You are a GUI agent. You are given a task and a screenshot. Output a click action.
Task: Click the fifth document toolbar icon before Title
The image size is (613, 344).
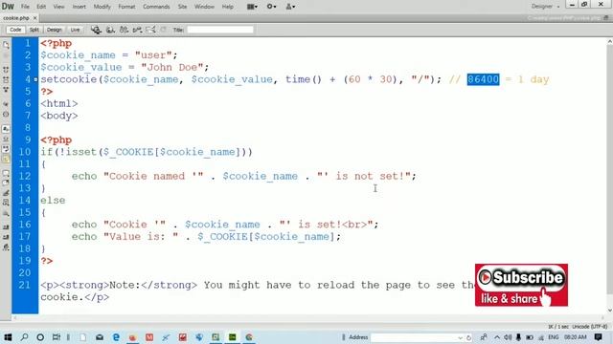pos(150,30)
